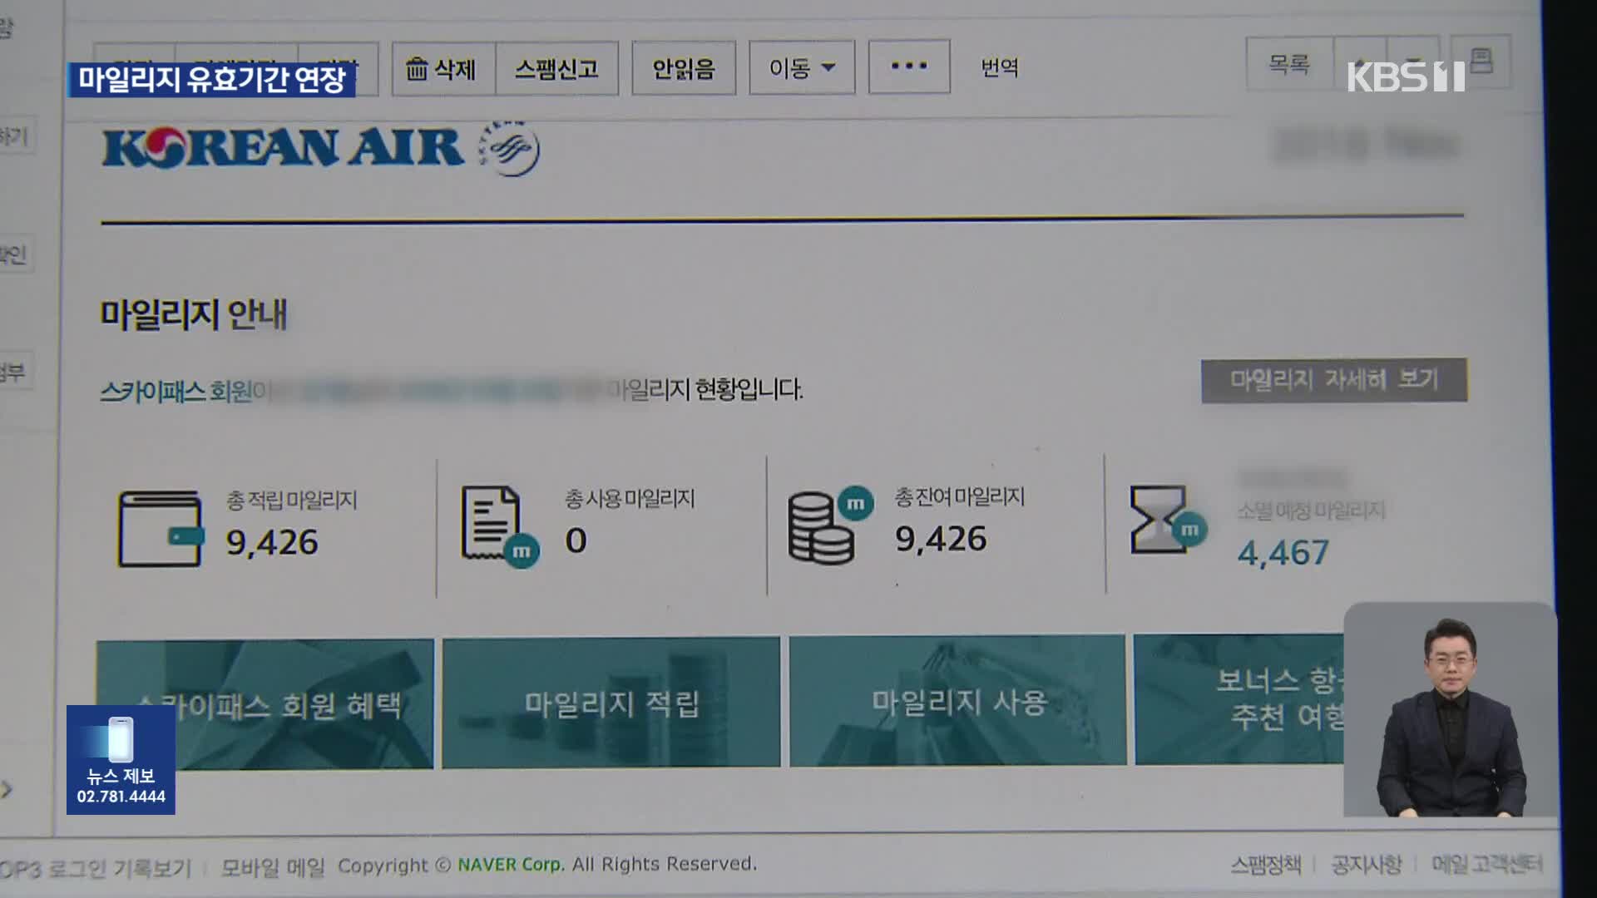The width and height of the screenshot is (1597, 898).
Task: Click the 로그인 기록보기 footer link
Action: click(119, 869)
